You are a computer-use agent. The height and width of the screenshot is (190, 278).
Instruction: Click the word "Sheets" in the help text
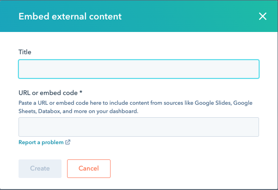[x=27, y=111]
